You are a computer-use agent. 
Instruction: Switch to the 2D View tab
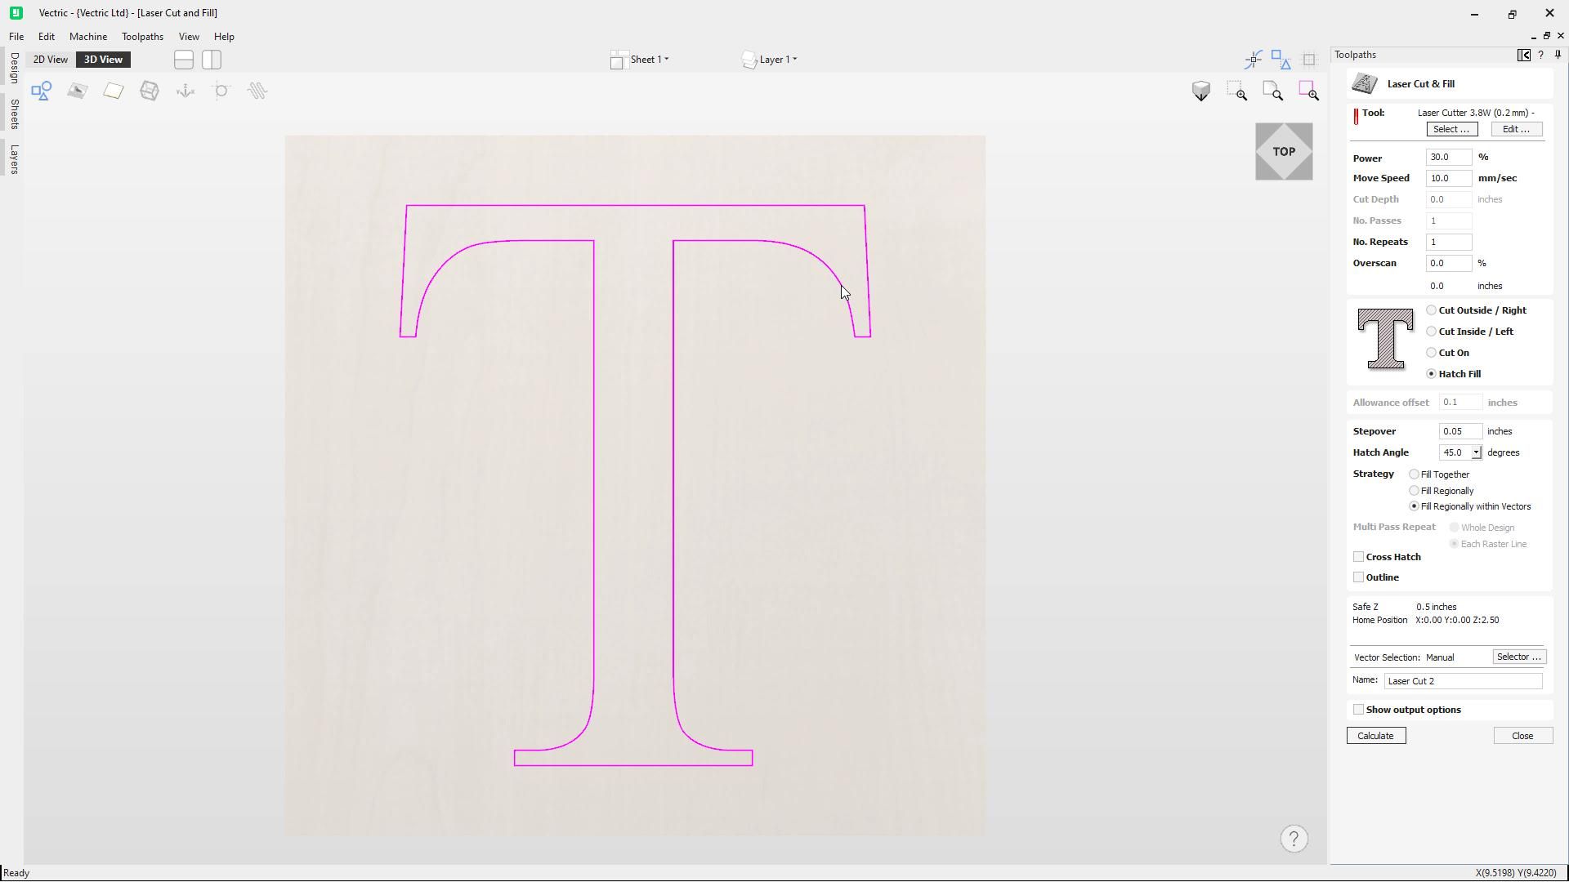point(51,60)
